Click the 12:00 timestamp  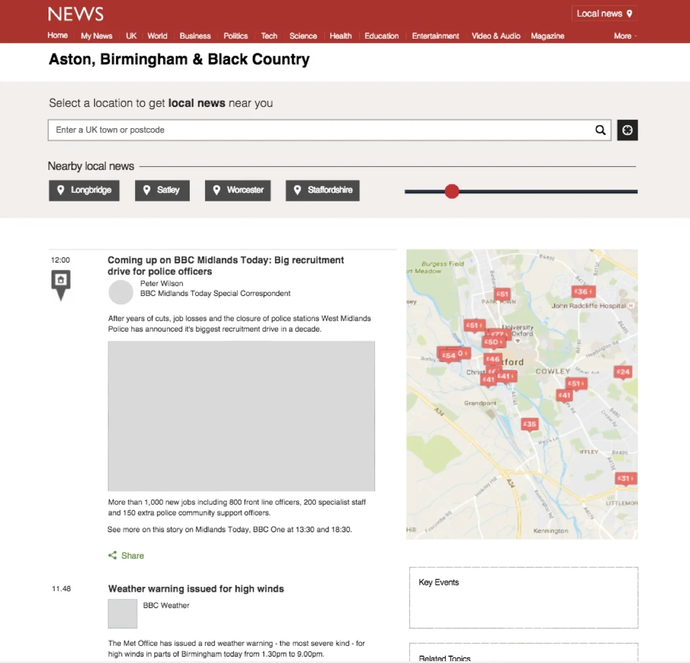point(60,260)
